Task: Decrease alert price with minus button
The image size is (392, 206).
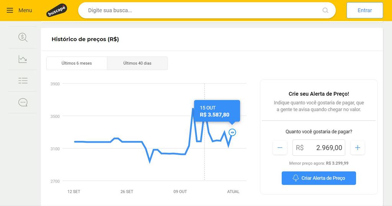Action: tap(280, 148)
